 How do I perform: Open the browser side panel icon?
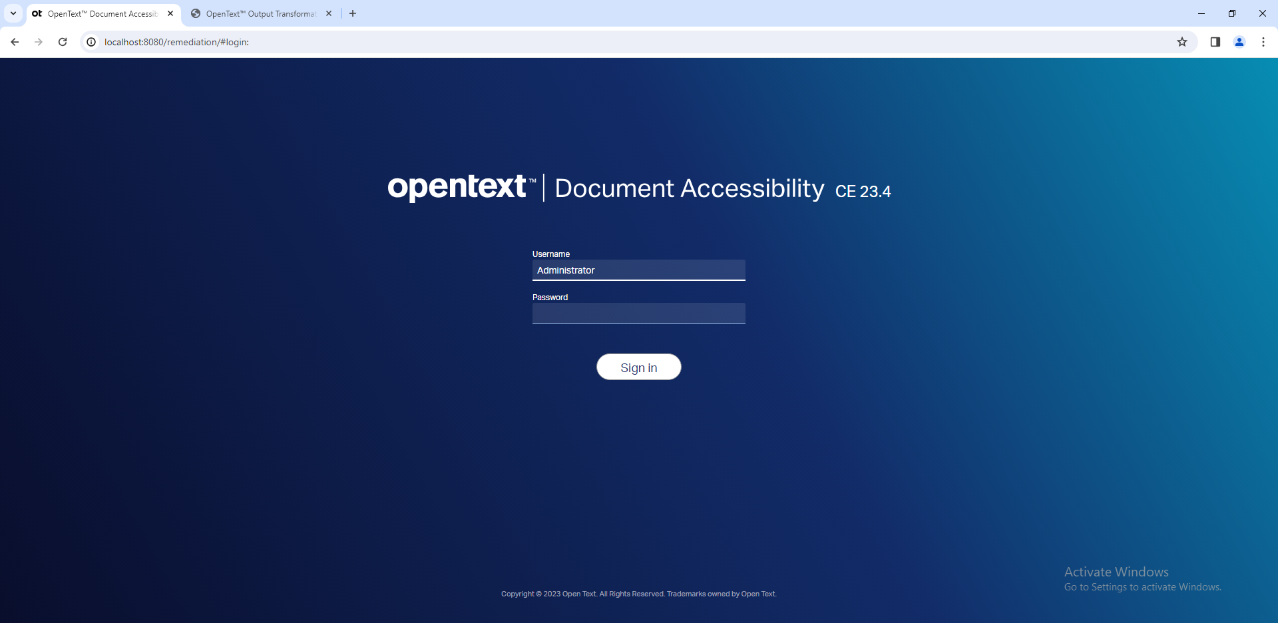coord(1215,41)
